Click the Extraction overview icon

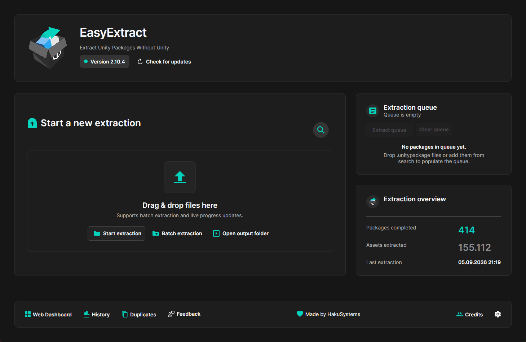[x=373, y=202]
